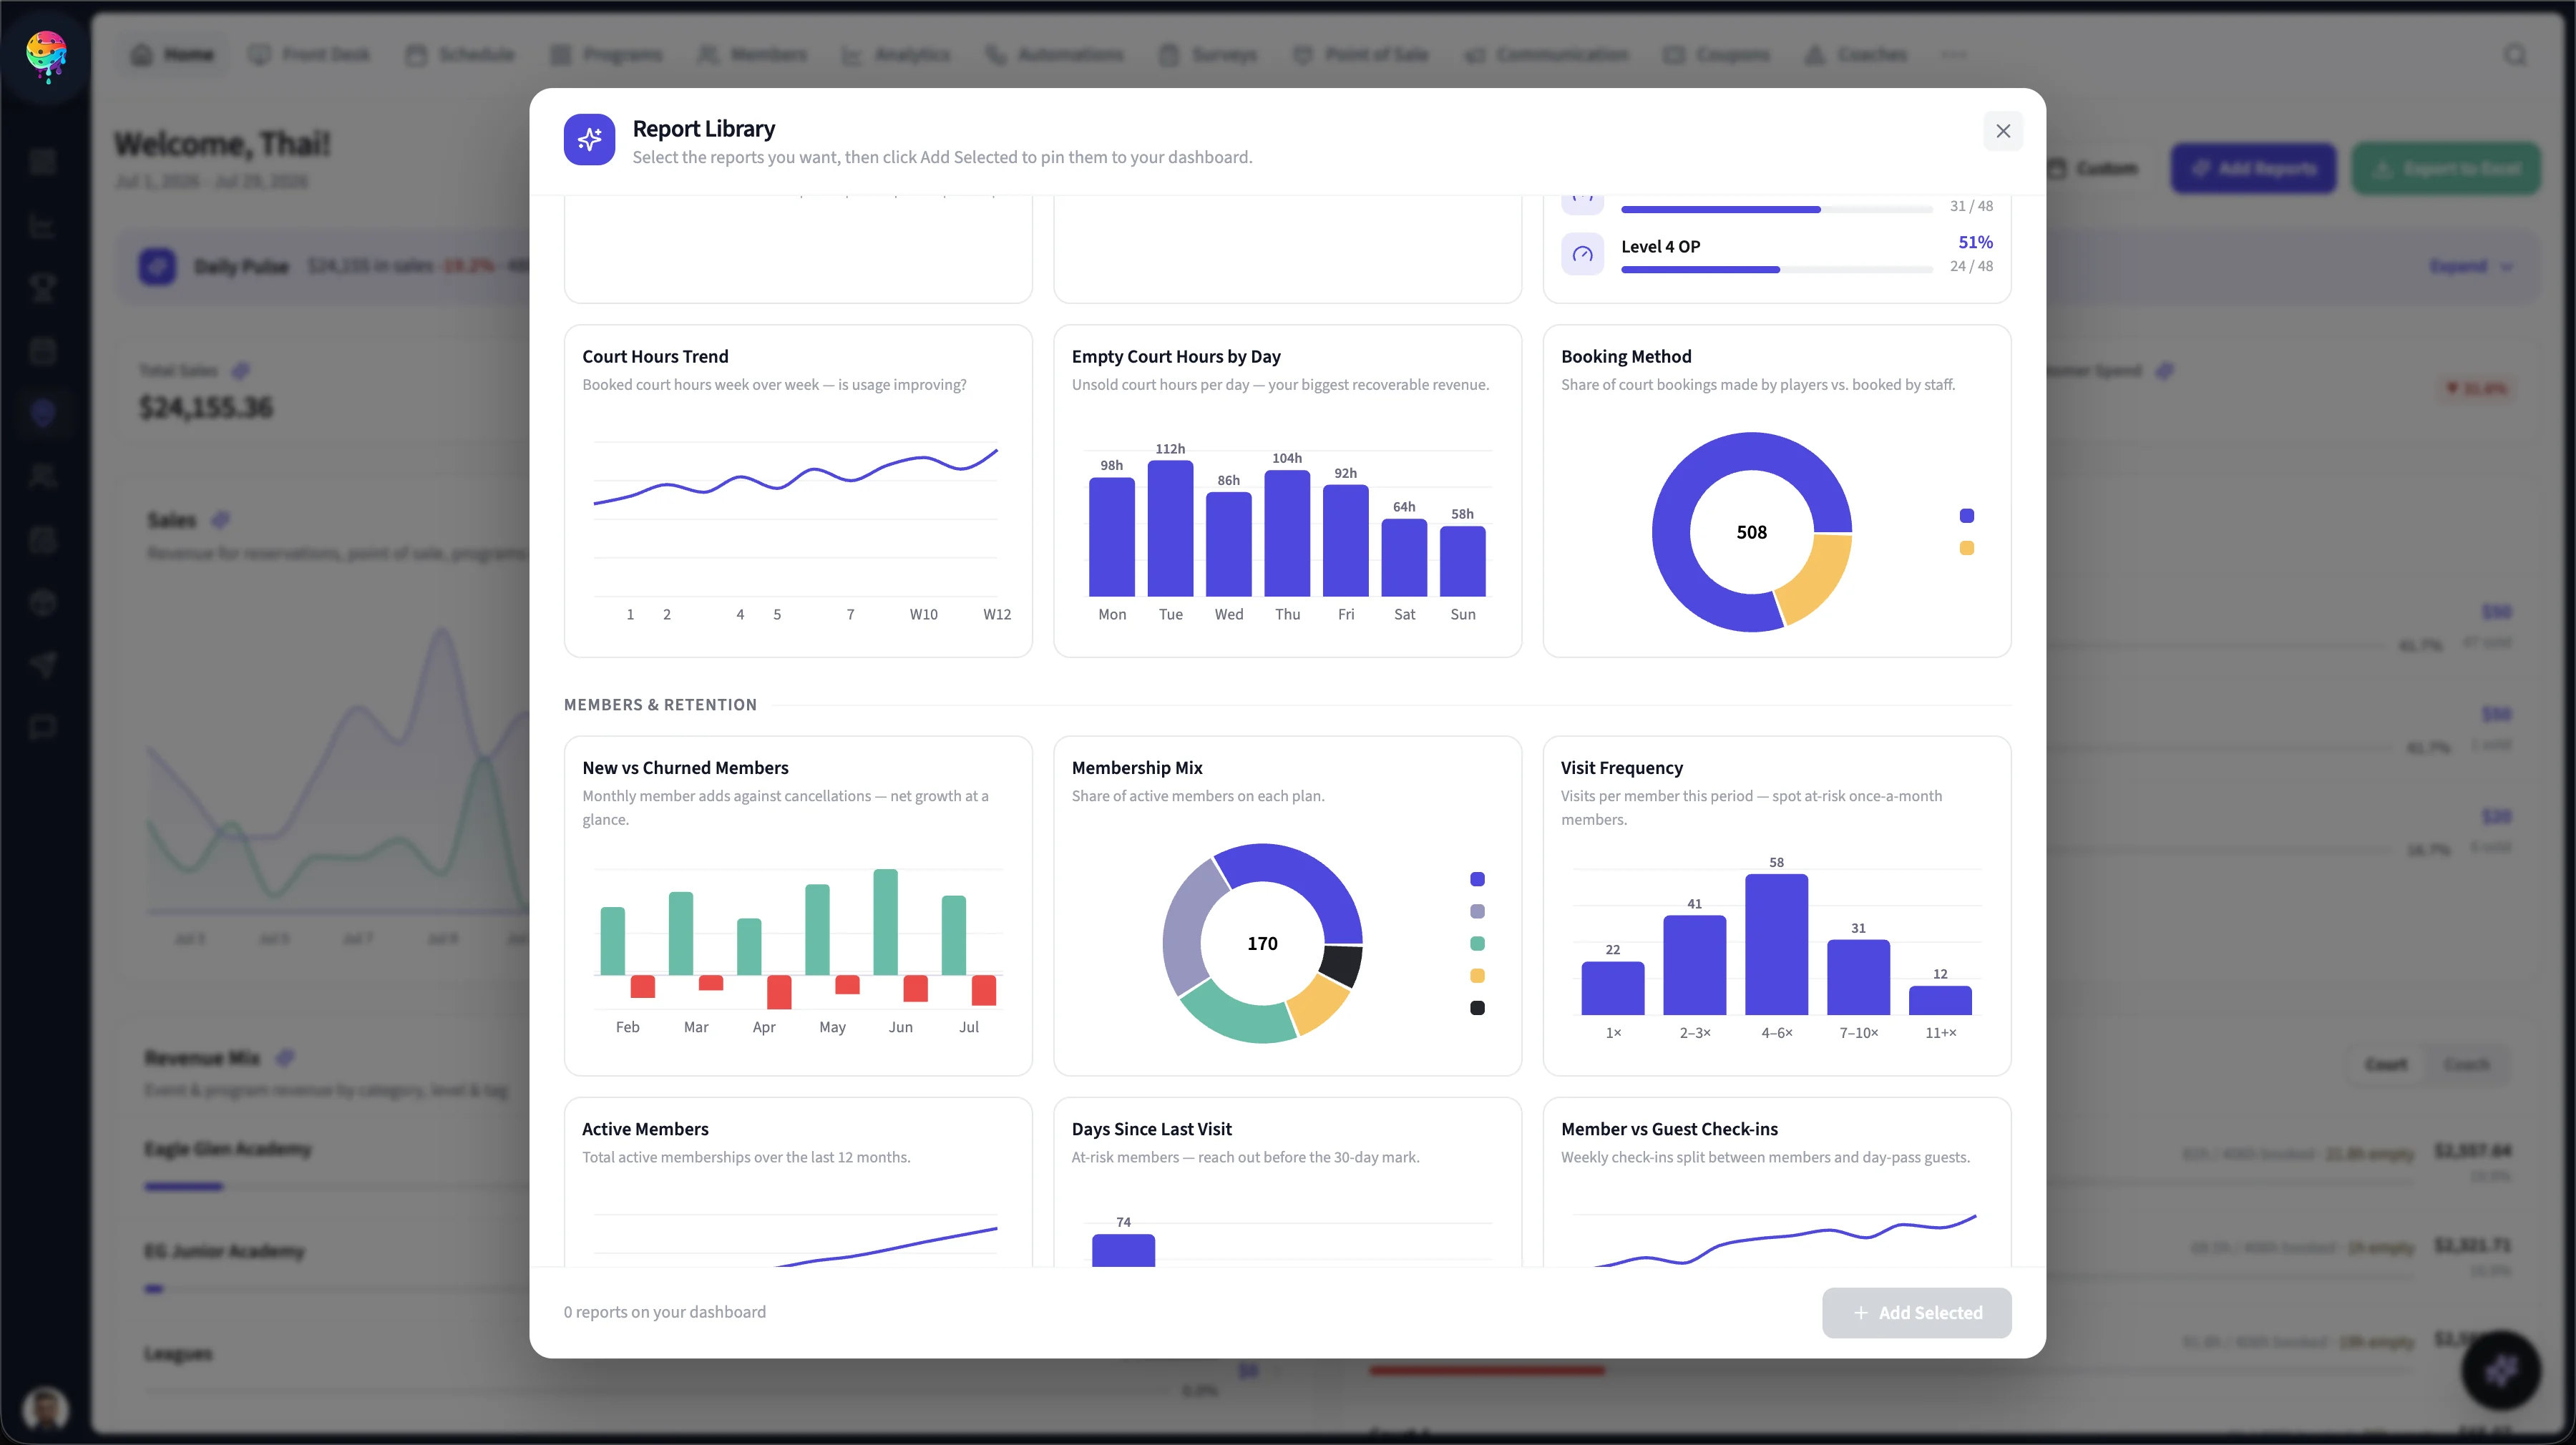Expand the Daily Pulse section
2576x1445 pixels.
pyautogui.click(x=2471, y=266)
